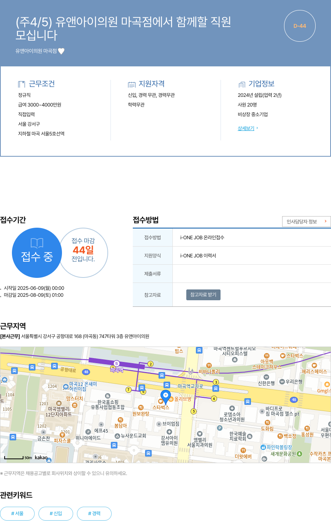Screen dimensions: 331x521
Task: Click the 한국홈쇼핑 유통사업협동조합 map icon
Action: click(x=107, y=396)
